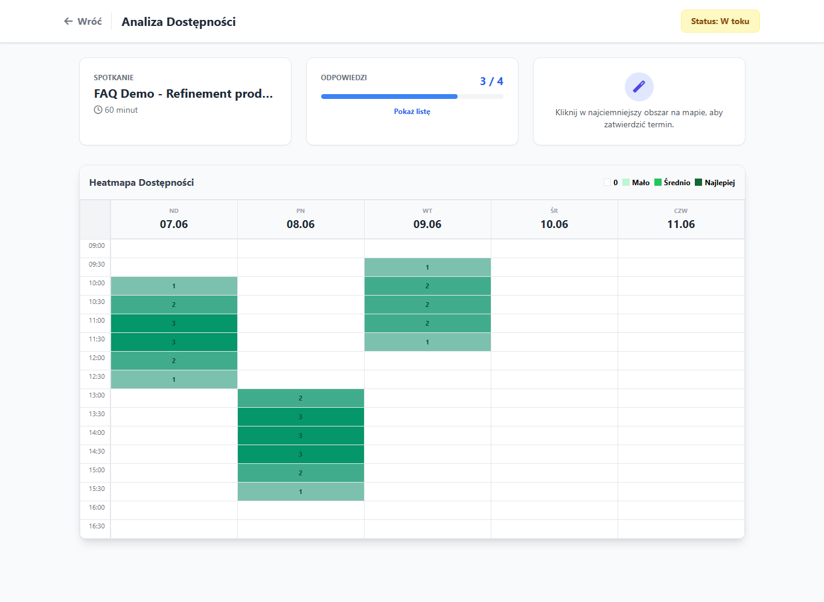Select the PN 08.06 column header
Screen dimensions: 824x602
(x=301, y=220)
